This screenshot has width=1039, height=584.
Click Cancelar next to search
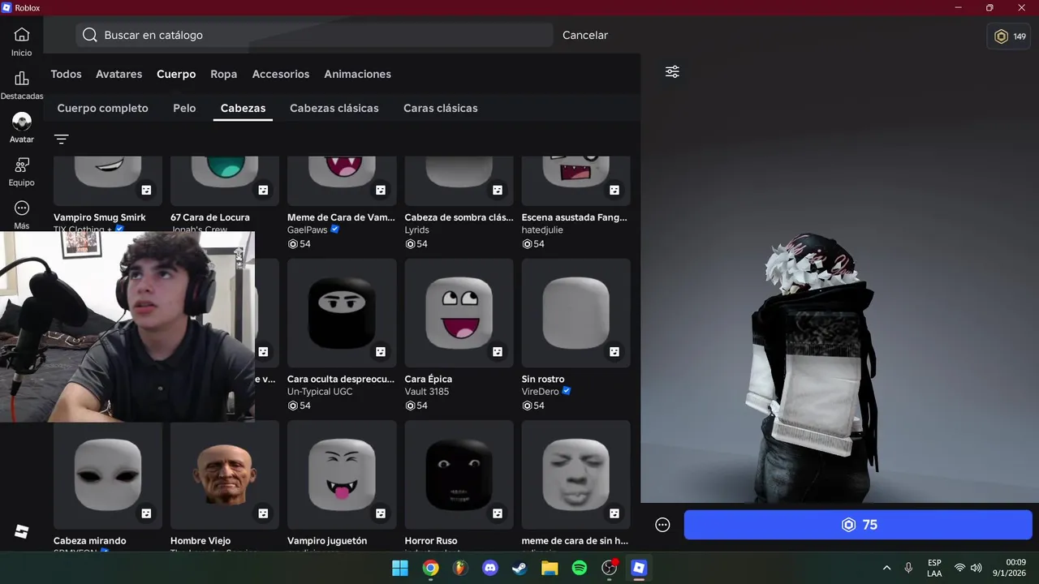585,35
